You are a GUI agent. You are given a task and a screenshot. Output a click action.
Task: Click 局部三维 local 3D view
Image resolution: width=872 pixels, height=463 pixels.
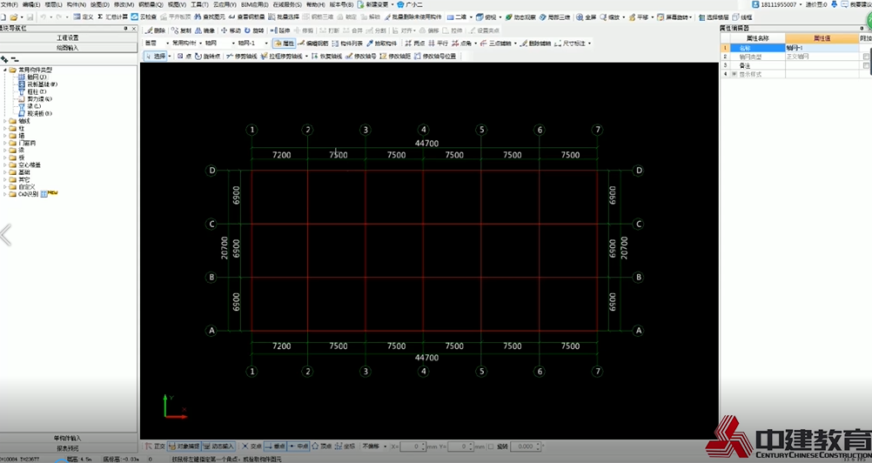[554, 17]
